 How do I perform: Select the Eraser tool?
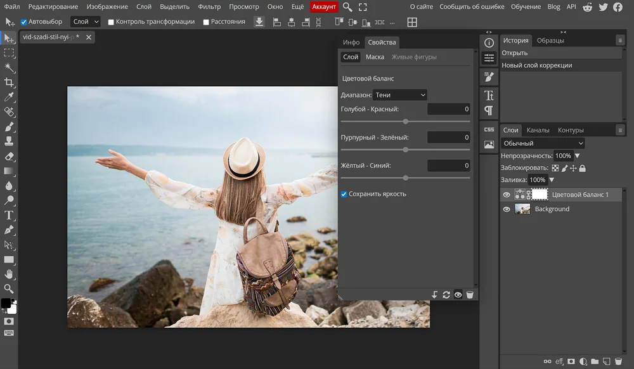(x=9, y=156)
